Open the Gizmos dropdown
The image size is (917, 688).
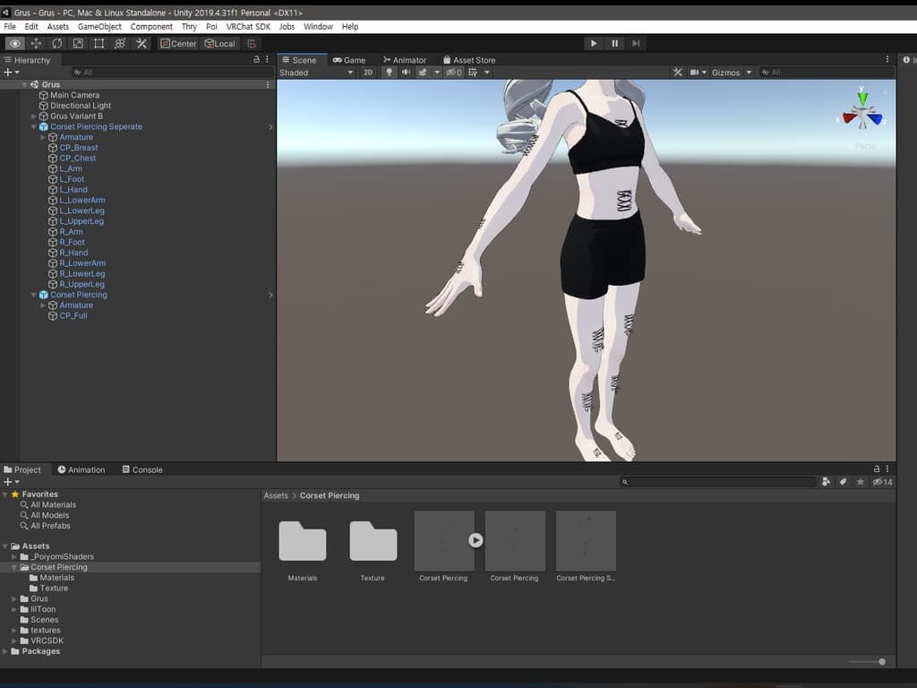coord(730,73)
